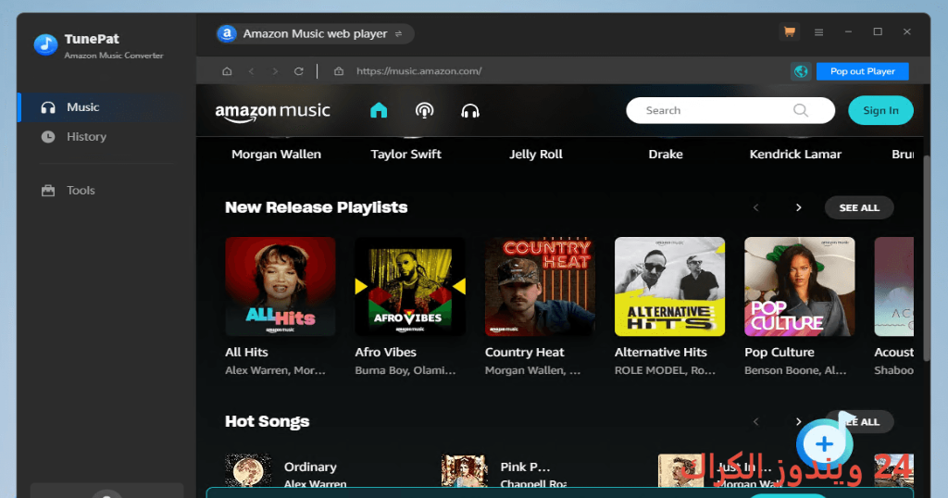The image size is (948, 498).
Task: Show next New Release Playlists
Action: [798, 208]
